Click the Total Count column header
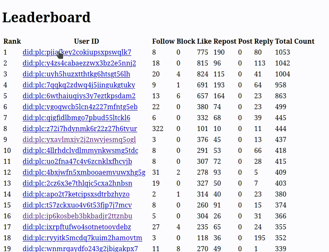 (295, 41)
